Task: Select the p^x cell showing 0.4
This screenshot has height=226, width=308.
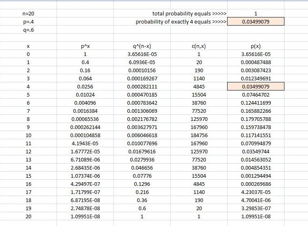Action: (85, 62)
